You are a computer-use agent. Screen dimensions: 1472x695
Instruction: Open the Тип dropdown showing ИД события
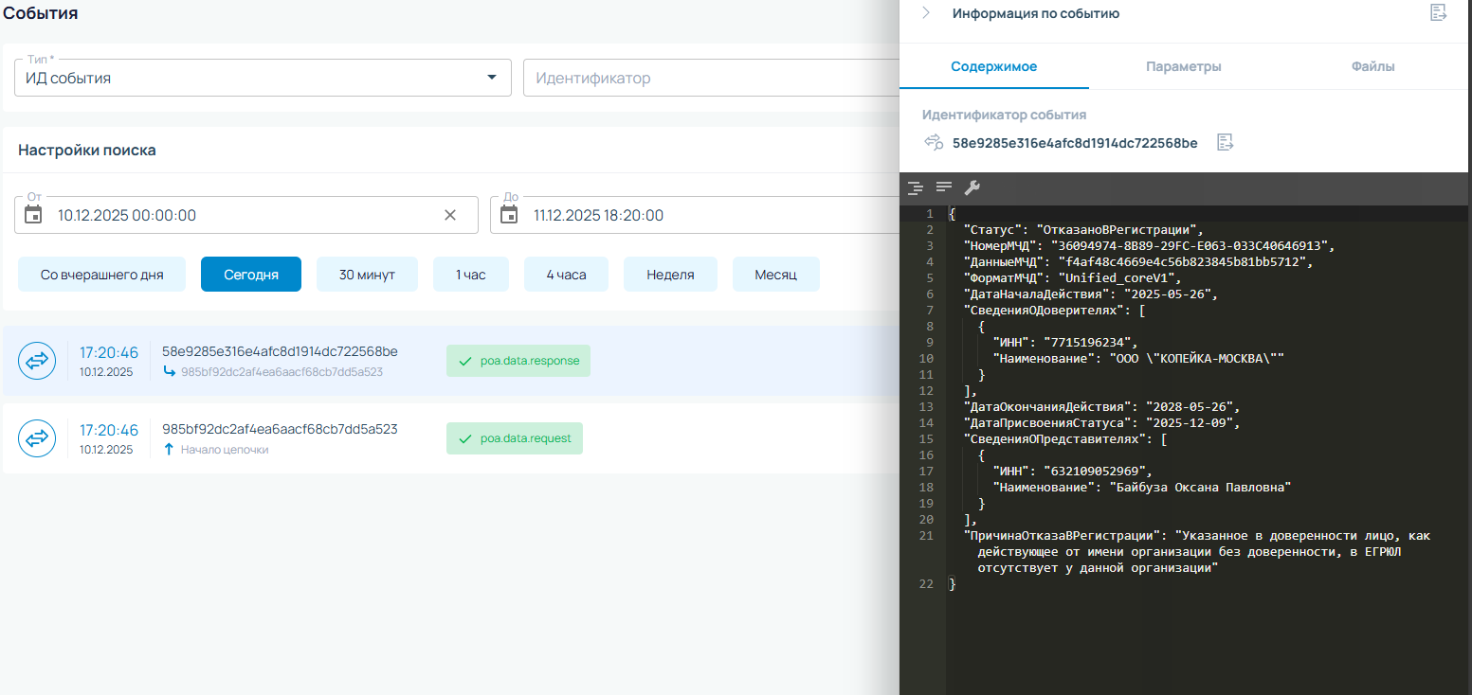point(263,78)
